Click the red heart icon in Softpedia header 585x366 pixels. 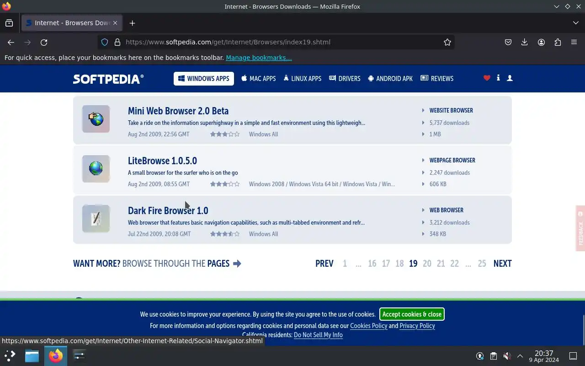coord(487,78)
